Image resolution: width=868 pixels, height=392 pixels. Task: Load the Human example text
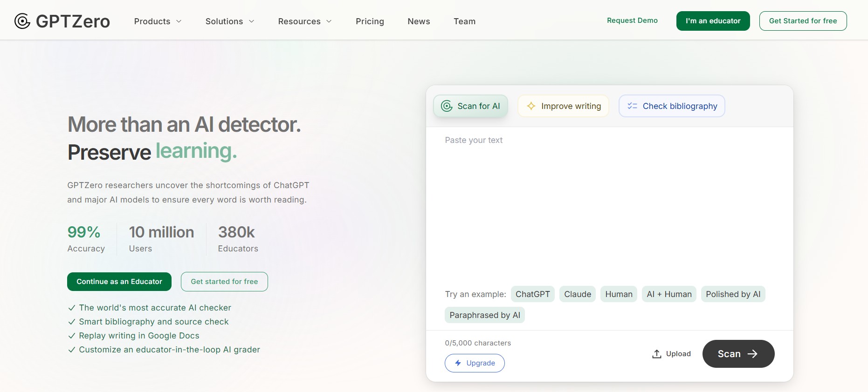tap(619, 294)
